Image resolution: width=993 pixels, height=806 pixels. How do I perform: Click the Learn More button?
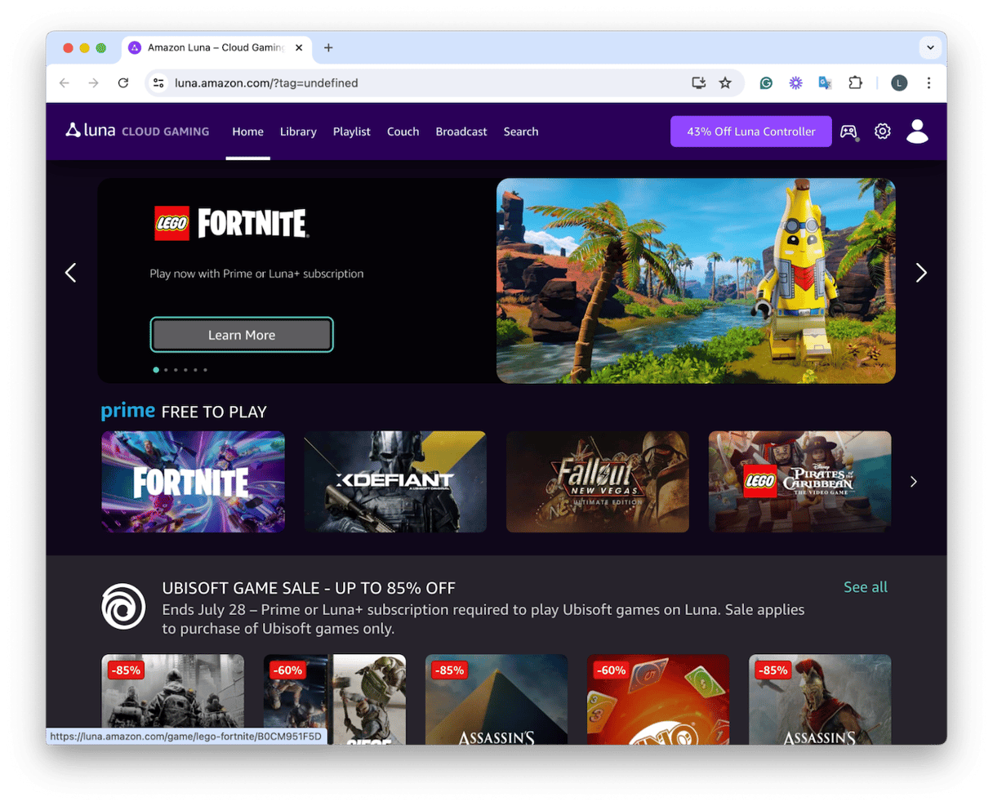pos(242,335)
